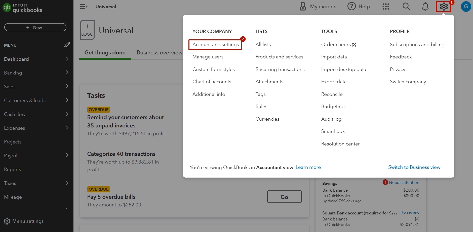Open My experts person icon
Screen dimensions: 473x232
point(303,7)
